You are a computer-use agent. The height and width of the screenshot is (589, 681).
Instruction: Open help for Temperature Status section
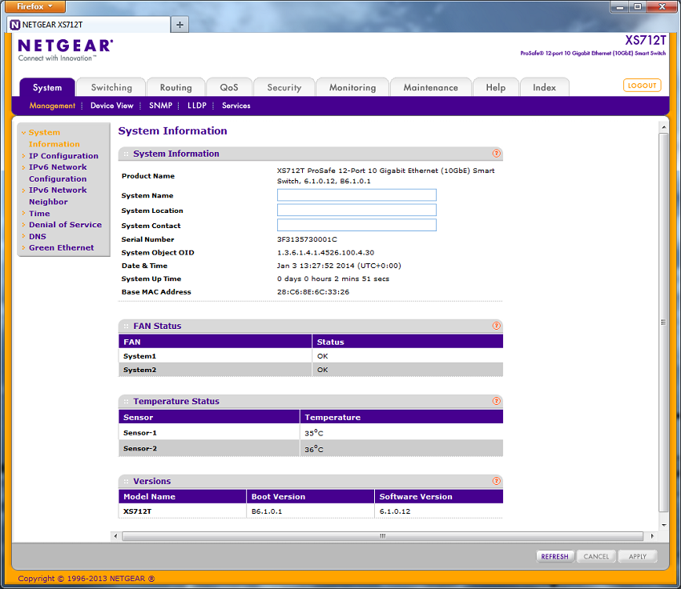pos(497,401)
